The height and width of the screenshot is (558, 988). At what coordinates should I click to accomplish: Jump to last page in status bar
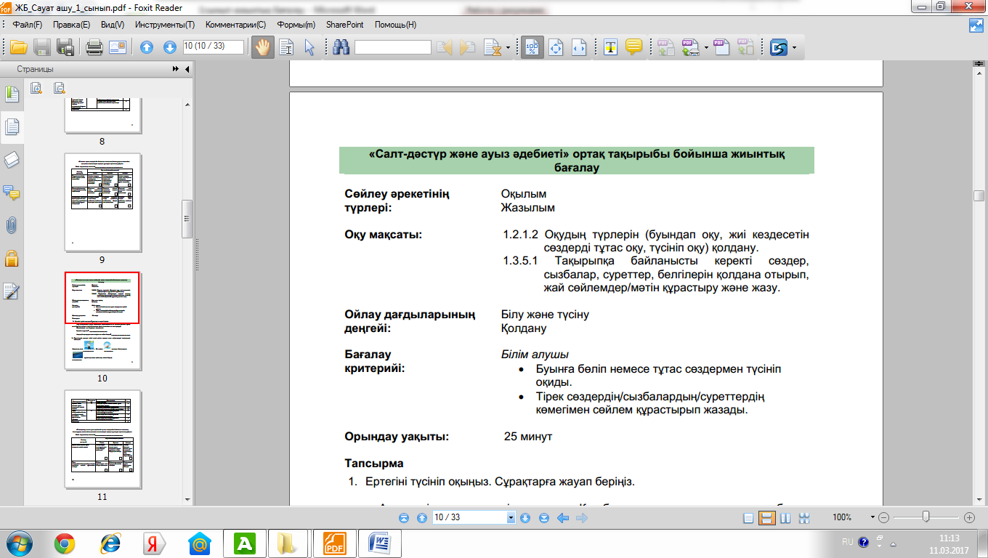(x=544, y=518)
